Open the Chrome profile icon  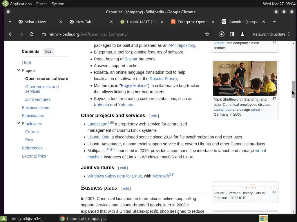pos(242,34)
